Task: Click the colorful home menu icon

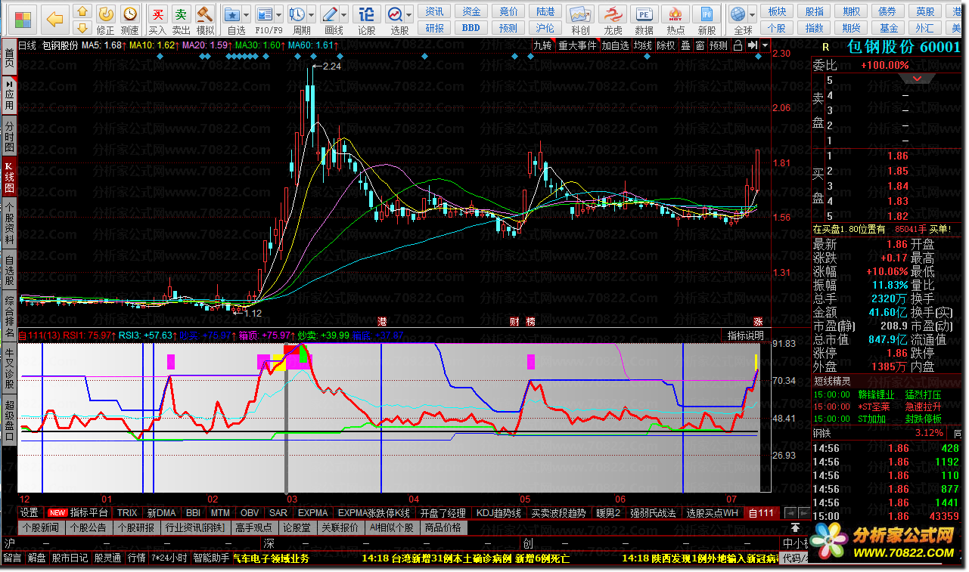Action: point(23,19)
